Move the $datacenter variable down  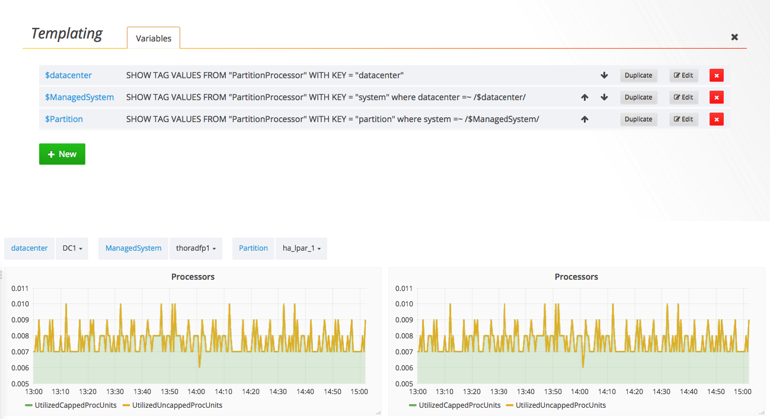(x=604, y=75)
